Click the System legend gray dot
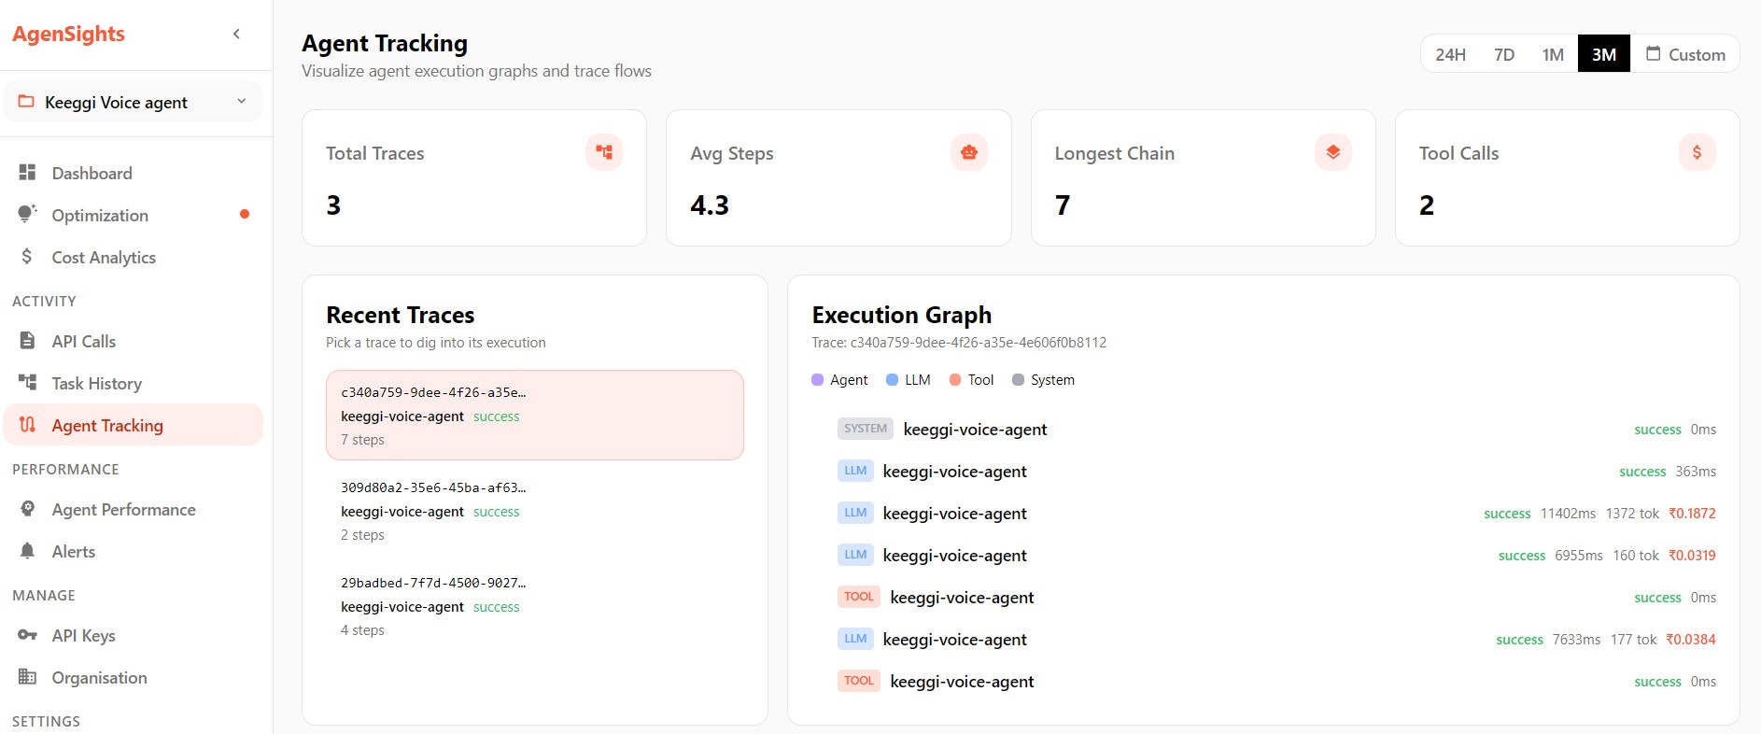 [1018, 379]
